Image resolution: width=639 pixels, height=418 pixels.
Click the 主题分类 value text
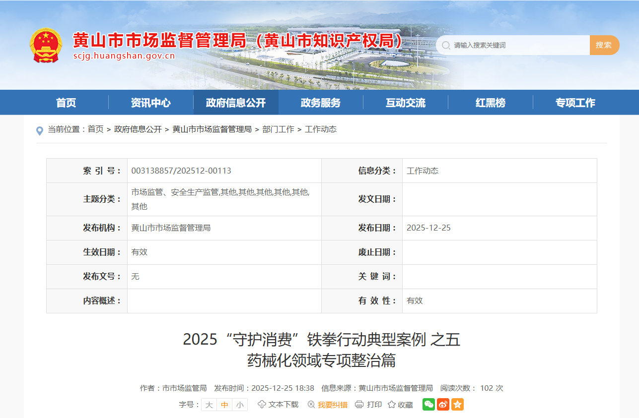tap(220, 199)
